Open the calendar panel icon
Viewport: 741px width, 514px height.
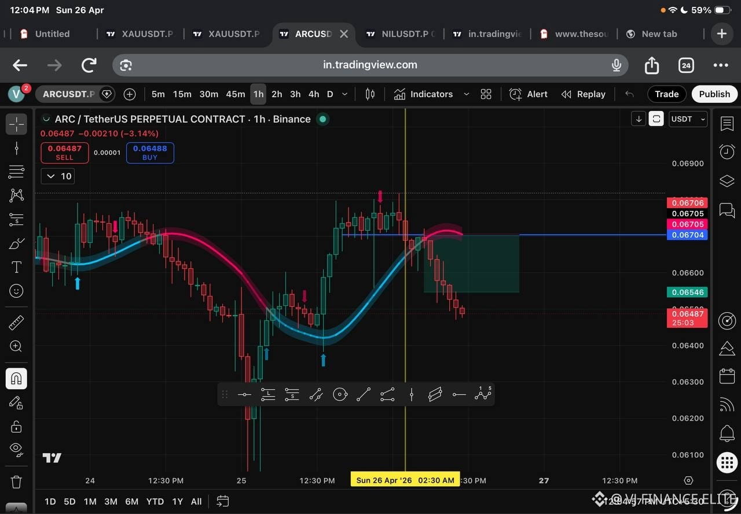point(727,376)
